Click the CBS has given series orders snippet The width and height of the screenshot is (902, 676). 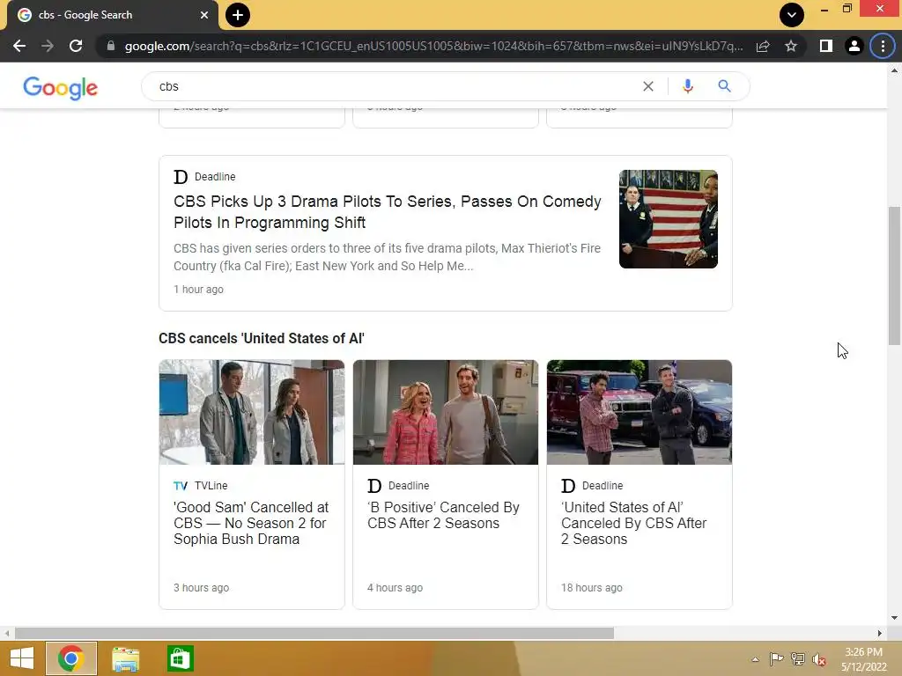pyautogui.click(x=388, y=257)
